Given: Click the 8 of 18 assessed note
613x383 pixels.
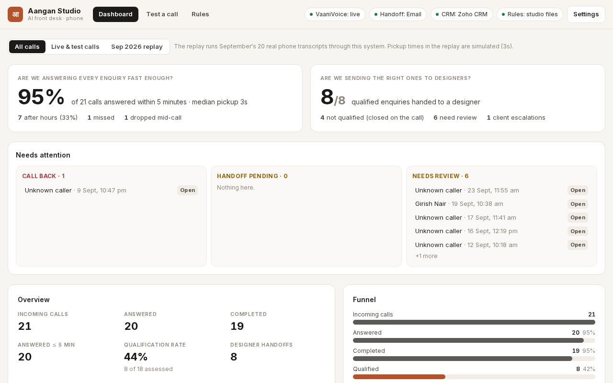Looking at the screenshot, I should click(148, 369).
